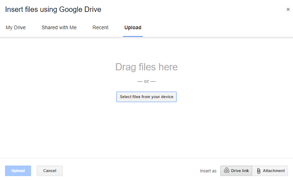This screenshot has height=180, width=293.
Task: Switch to the My Drive tab
Action: coord(16,27)
